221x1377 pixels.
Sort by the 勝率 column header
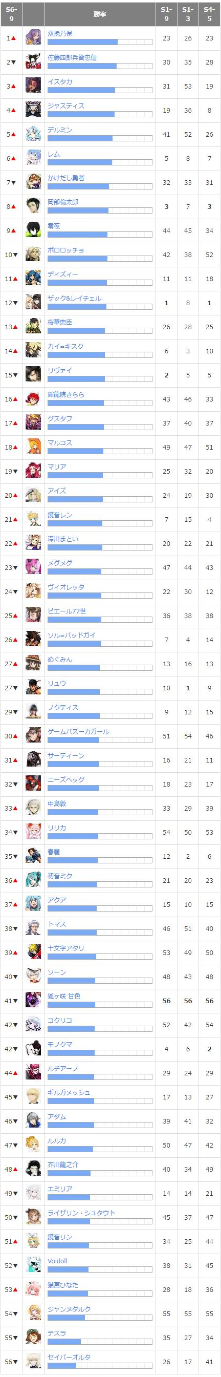point(100,14)
